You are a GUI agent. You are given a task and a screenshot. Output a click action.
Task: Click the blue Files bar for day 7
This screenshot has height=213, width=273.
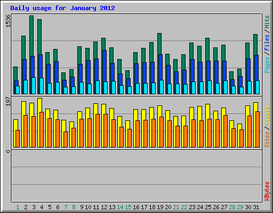65,83
